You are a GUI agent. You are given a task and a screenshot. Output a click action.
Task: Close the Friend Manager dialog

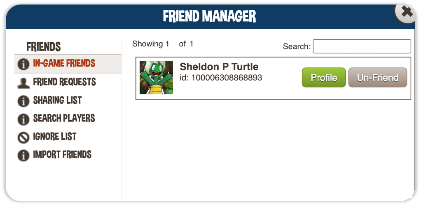coord(407,12)
